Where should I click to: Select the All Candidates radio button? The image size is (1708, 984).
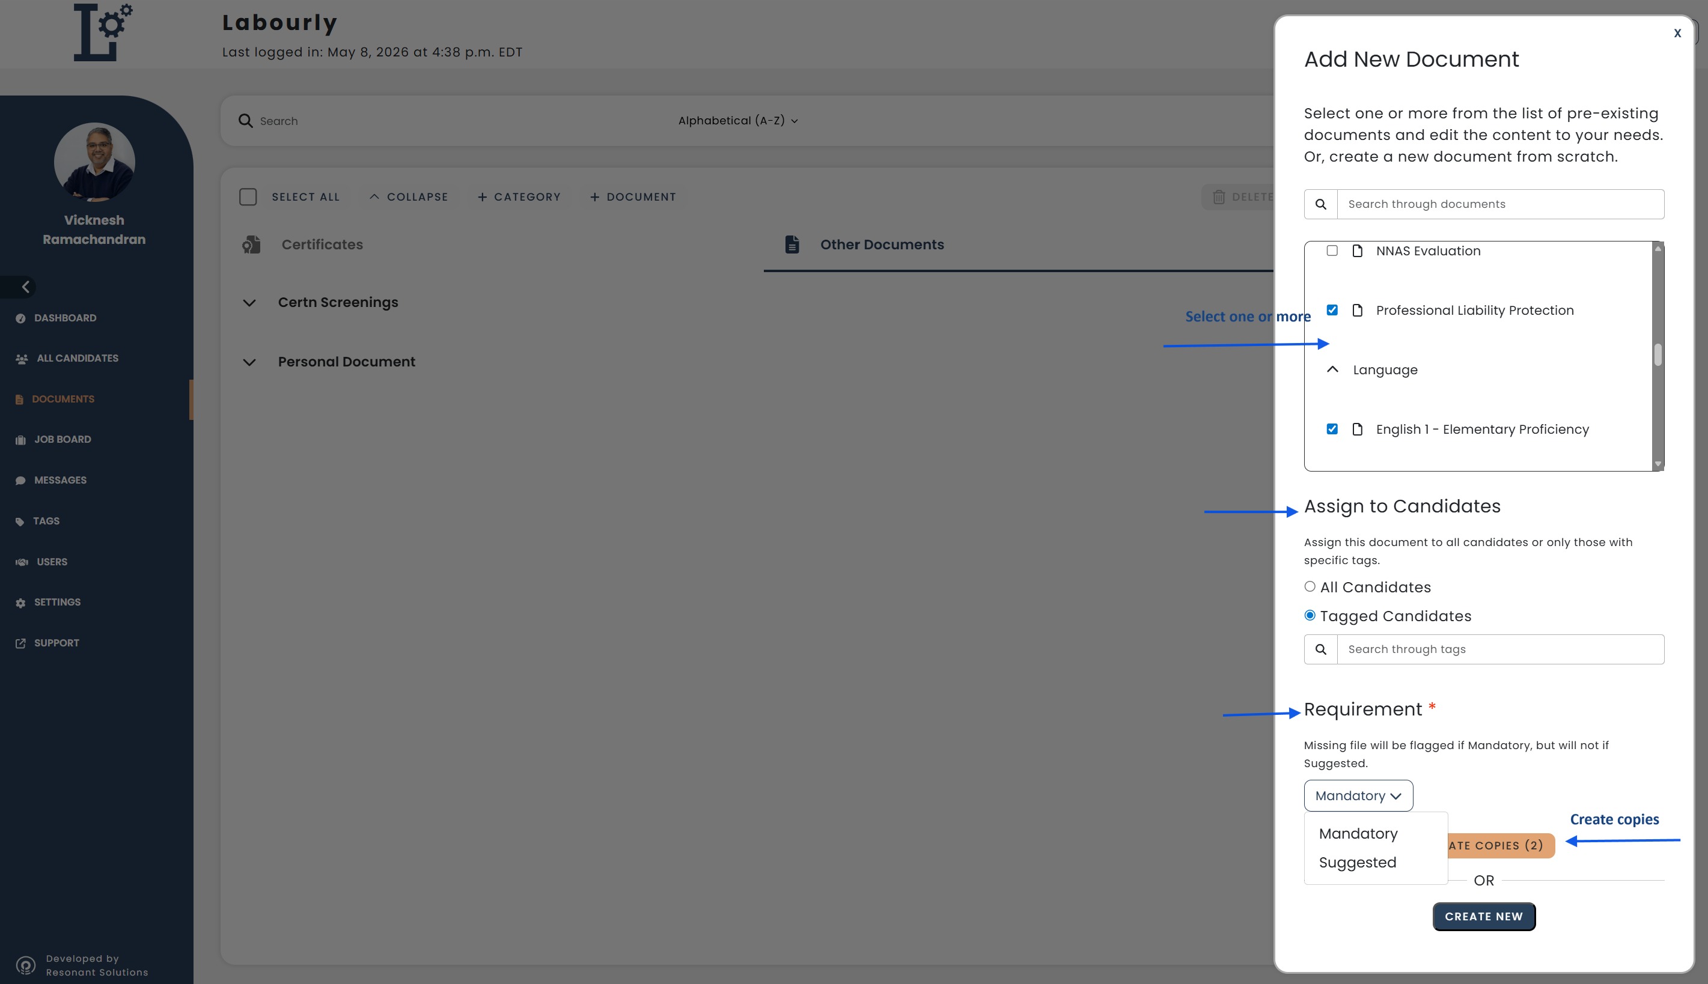pyautogui.click(x=1309, y=586)
